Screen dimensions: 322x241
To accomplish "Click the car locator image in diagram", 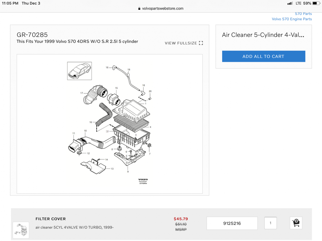I will (x=79, y=71).
